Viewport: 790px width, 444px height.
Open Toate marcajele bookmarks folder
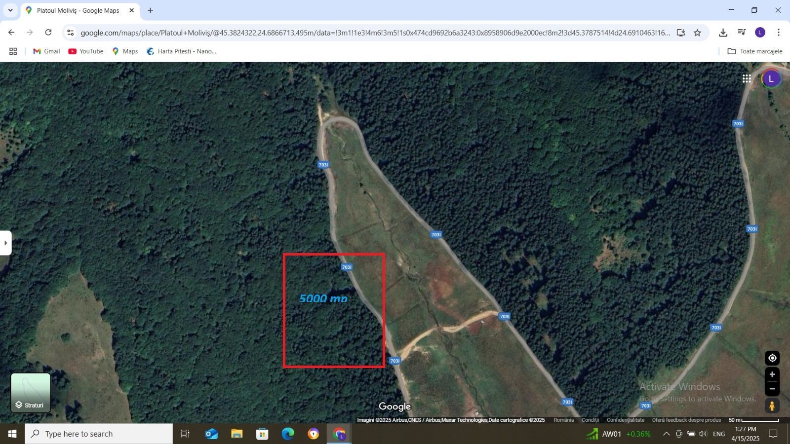755,51
